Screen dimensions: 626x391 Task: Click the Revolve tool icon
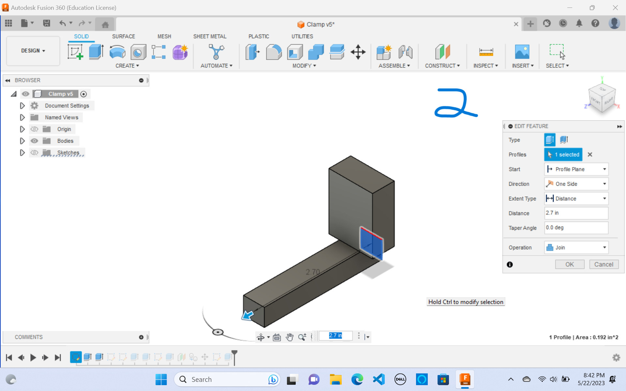click(x=118, y=51)
